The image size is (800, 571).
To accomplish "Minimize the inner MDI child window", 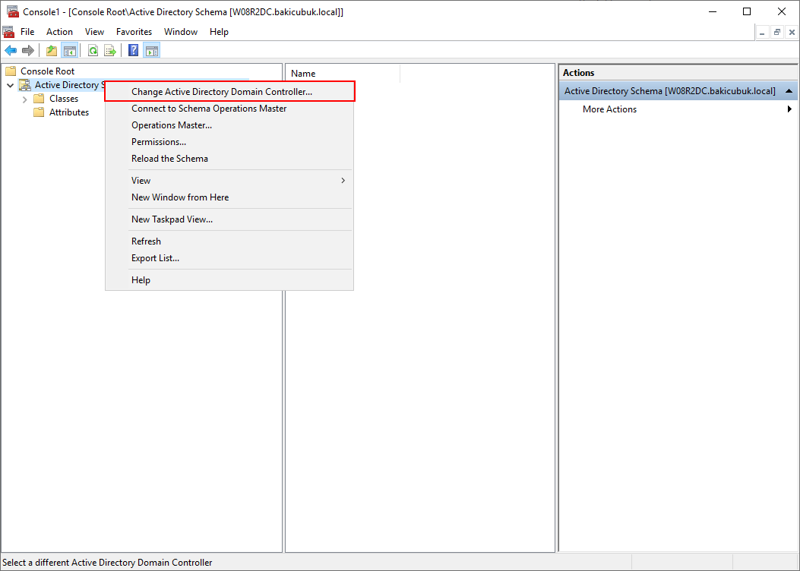I will tap(763, 33).
